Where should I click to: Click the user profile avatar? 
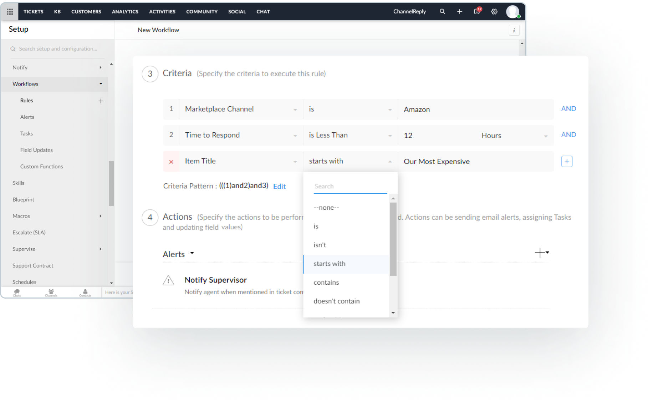[512, 11]
